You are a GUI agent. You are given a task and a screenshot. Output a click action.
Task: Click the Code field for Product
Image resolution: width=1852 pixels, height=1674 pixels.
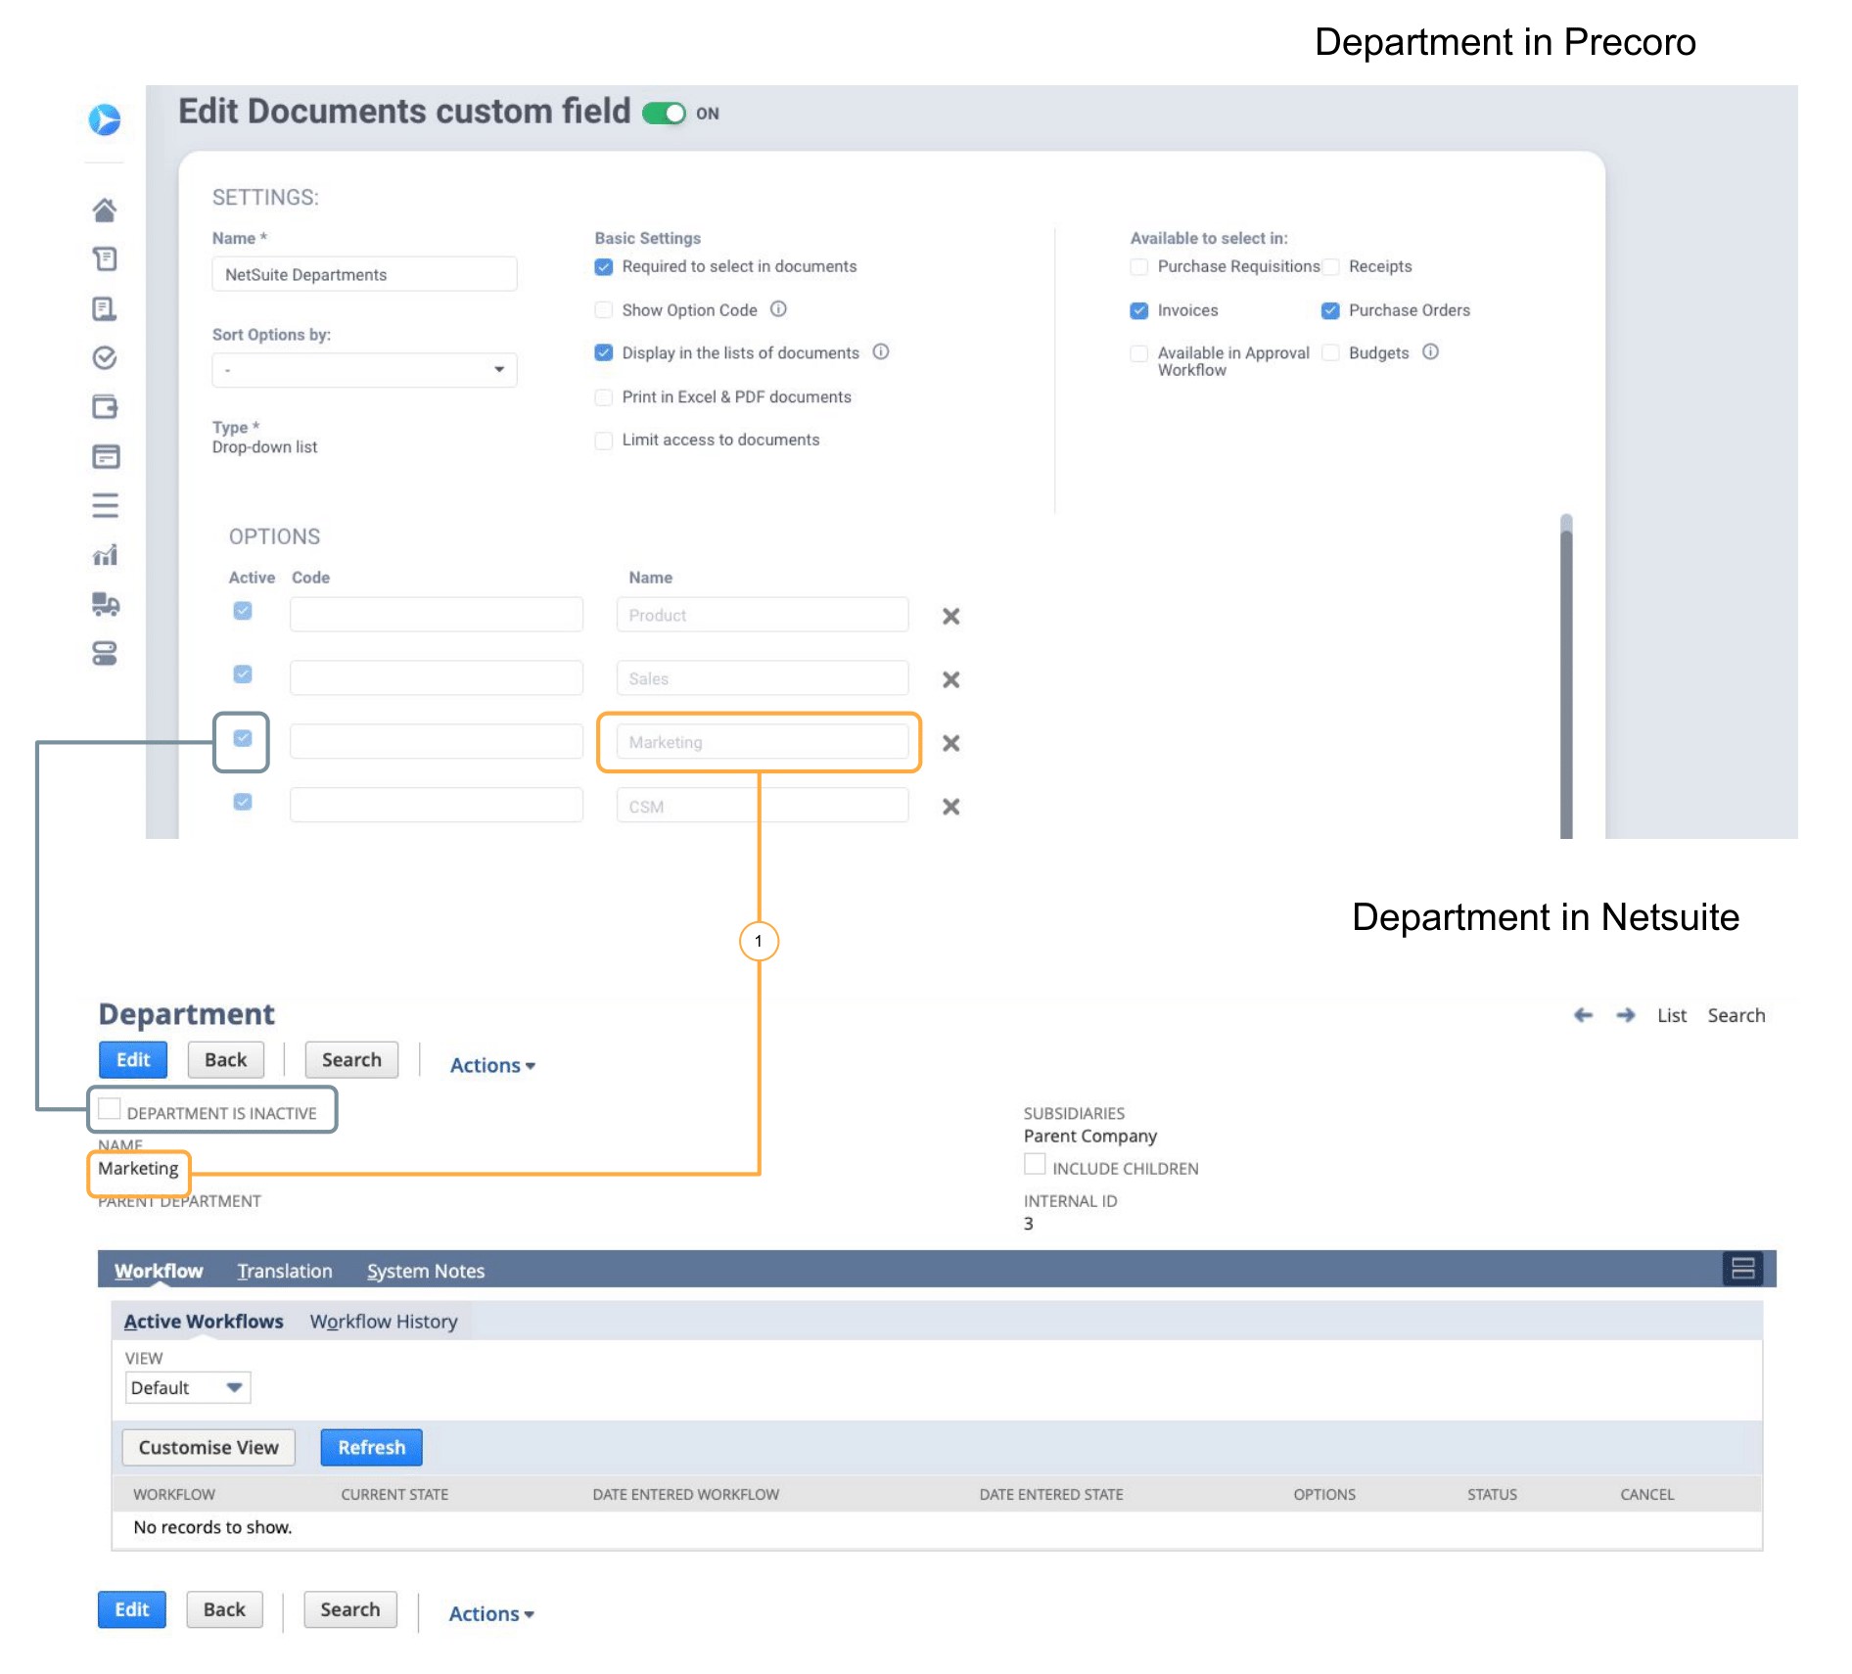tap(437, 615)
